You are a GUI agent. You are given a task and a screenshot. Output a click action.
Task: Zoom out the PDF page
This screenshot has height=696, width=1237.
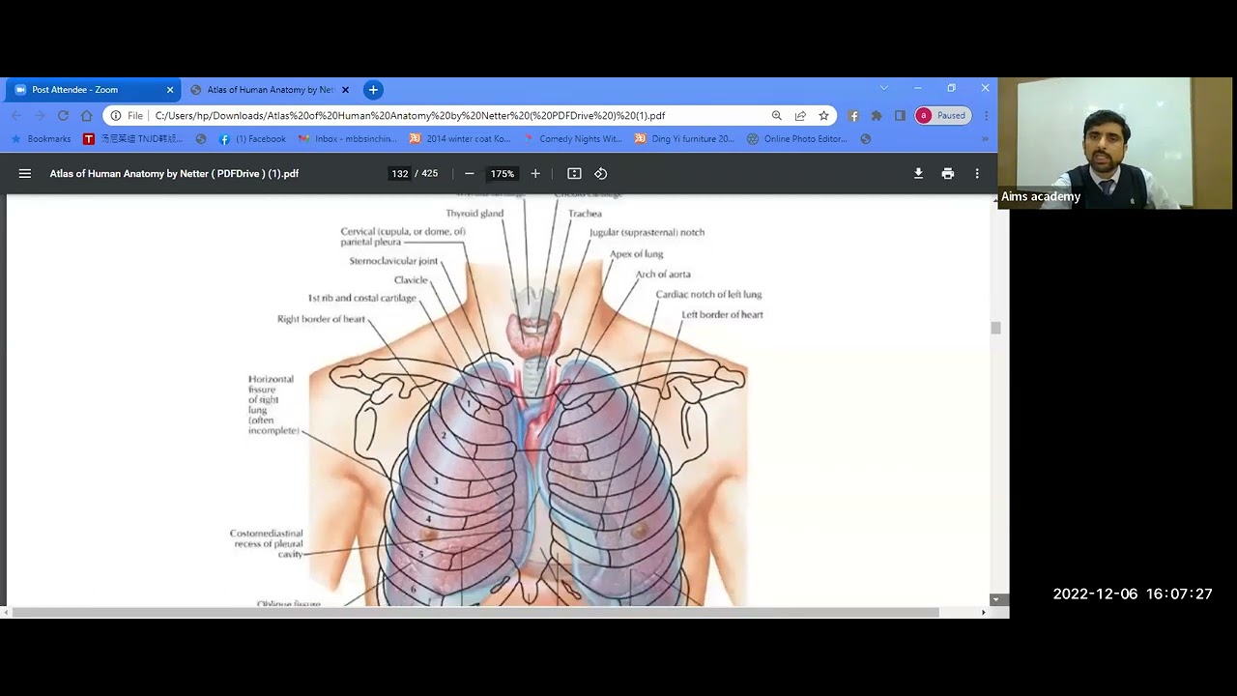click(470, 174)
